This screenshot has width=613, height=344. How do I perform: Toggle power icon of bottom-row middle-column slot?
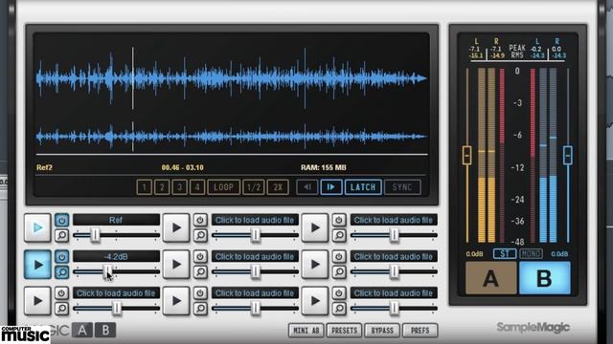200,293
